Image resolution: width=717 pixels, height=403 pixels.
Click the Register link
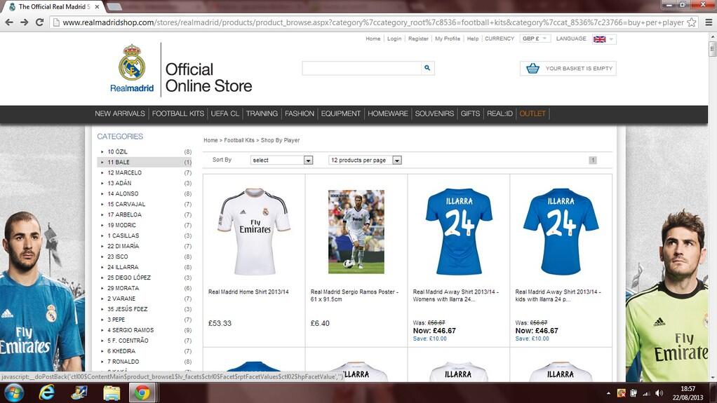coord(418,39)
